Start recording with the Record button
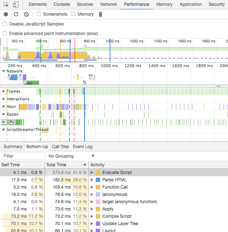Screen dimensions: 228x232 6,14
